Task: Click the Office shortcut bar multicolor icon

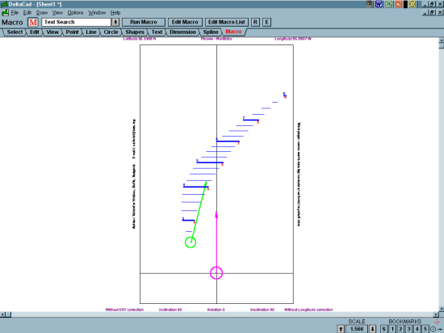Action: (369, 4)
